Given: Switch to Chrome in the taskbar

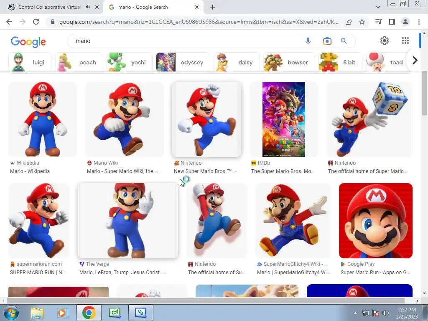Looking at the screenshot, I should [89, 313].
